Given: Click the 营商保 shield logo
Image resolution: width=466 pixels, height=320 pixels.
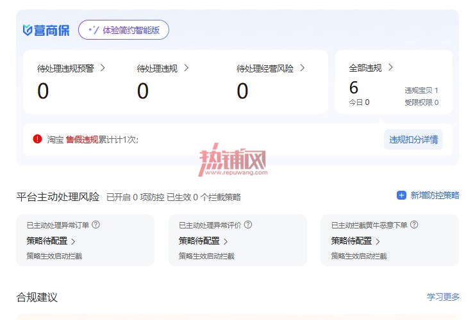Looking at the screenshot, I should point(46,30).
